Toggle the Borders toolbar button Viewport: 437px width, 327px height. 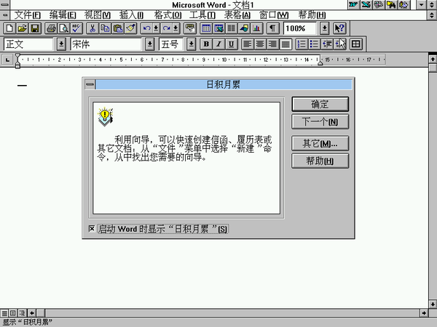click(x=356, y=44)
